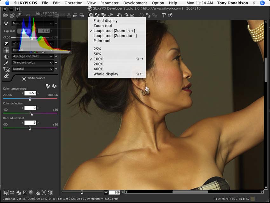Click the second open-folder icon in toolbar
270x203 pixels.
12,15
